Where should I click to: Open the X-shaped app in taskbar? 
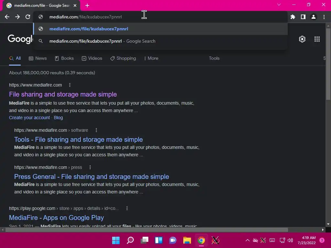click(215, 240)
